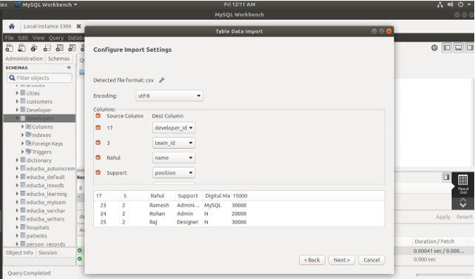Image resolution: width=475 pixels, height=279 pixels.
Task: Open the object inspector toolbar icon
Action: 34,48
